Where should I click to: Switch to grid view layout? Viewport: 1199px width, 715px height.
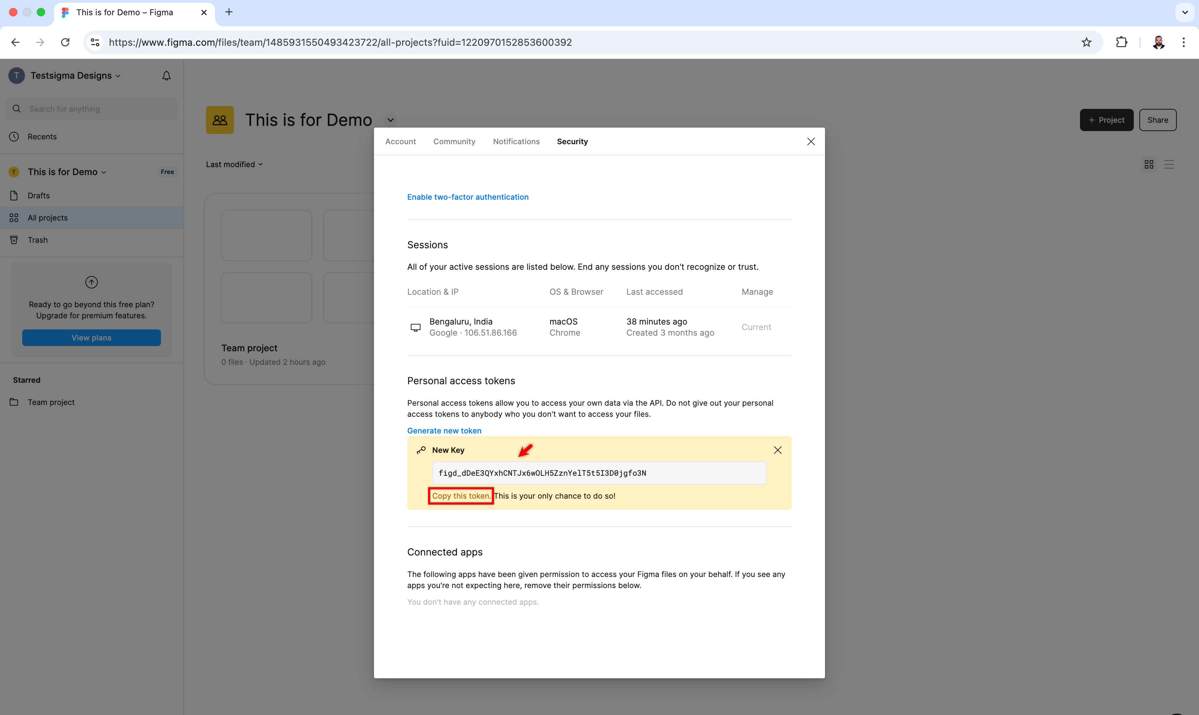pyautogui.click(x=1149, y=164)
